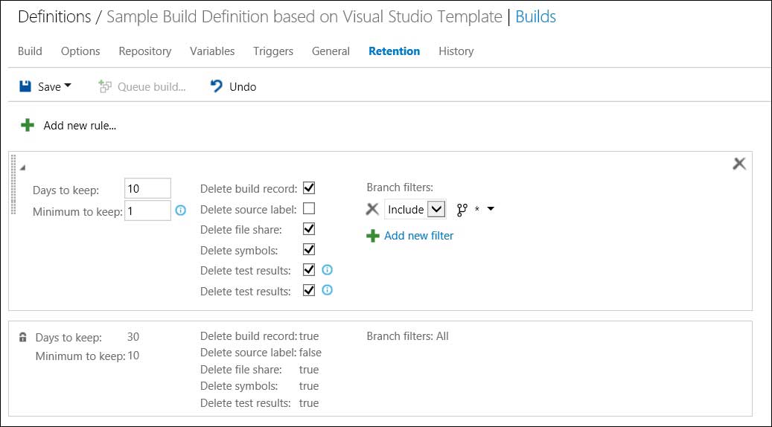The image size is (772, 427).
Task: Enable the Delete source label checkbox
Action: click(x=309, y=209)
